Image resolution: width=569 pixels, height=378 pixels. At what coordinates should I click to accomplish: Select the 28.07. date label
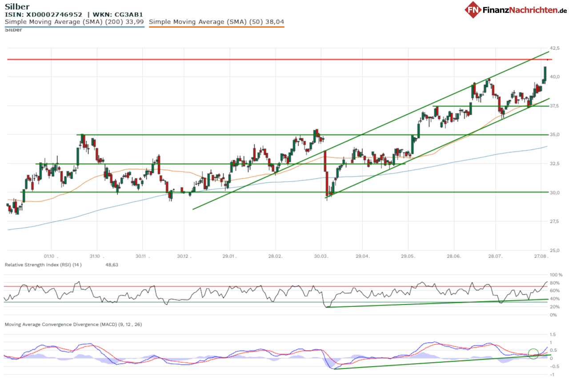pyautogui.click(x=495, y=256)
